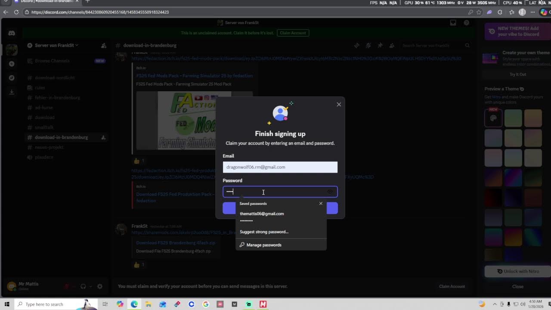Open the inbox icon in the top bar

(x=453, y=23)
